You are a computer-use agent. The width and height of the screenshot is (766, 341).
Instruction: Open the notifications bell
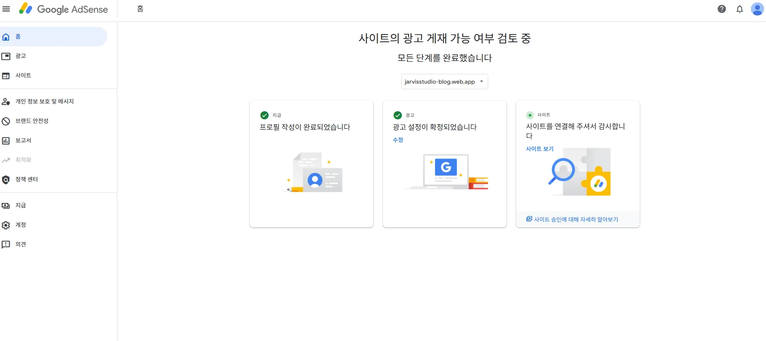(740, 9)
